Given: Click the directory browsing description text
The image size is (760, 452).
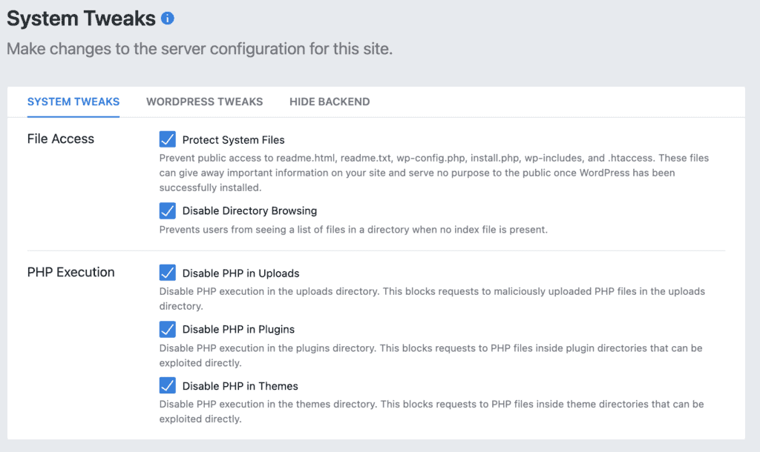Looking at the screenshot, I should click(353, 230).
